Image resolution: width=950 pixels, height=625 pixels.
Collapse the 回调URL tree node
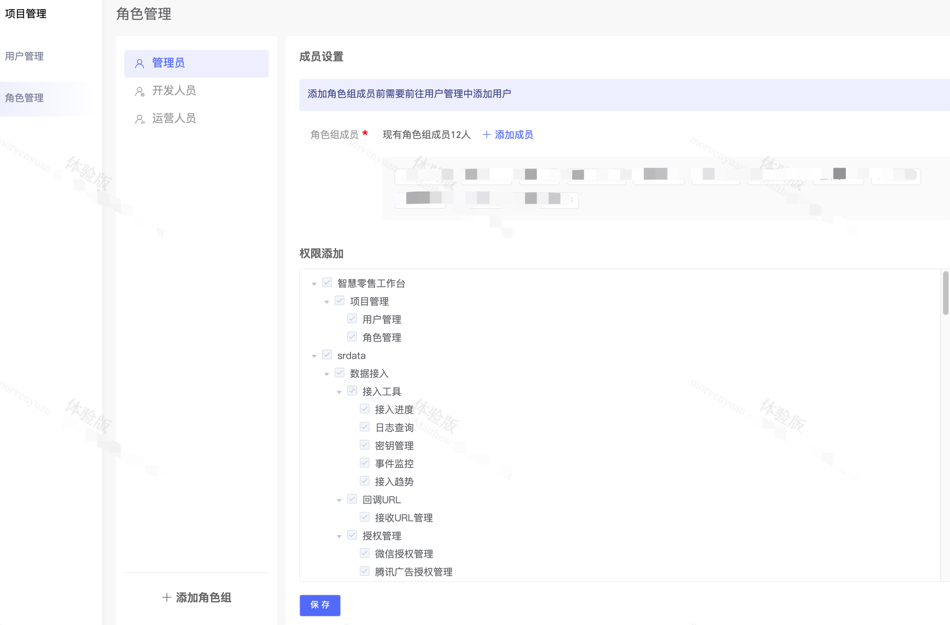(339, 500)
